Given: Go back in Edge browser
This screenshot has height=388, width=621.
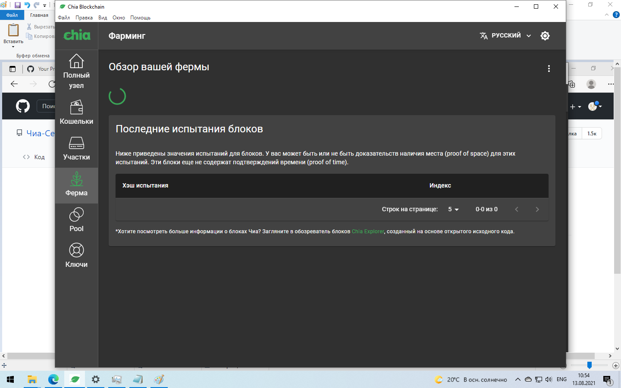Looking at the screenshot, I should pyautogui.click(x=14, y=84).
